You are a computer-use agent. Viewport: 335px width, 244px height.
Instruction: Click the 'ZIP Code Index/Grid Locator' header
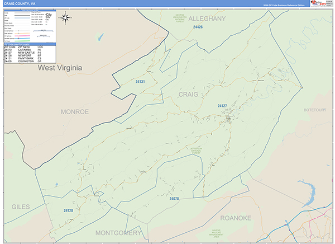point(30,44)
